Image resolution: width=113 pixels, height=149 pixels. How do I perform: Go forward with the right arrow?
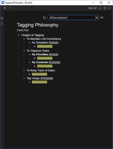[10, 8]
